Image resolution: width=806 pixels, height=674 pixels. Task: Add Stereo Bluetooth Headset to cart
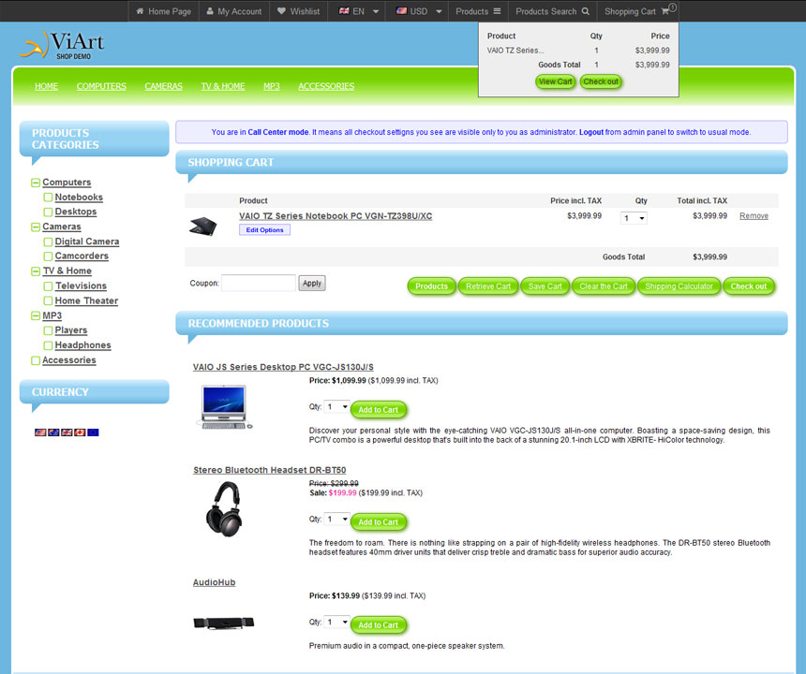(379, 522)
